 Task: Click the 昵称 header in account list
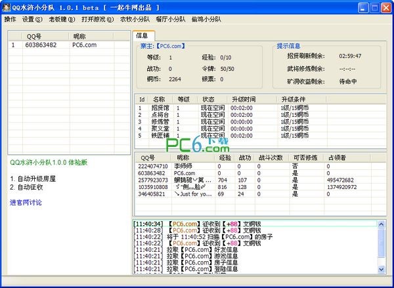point(91,36)
